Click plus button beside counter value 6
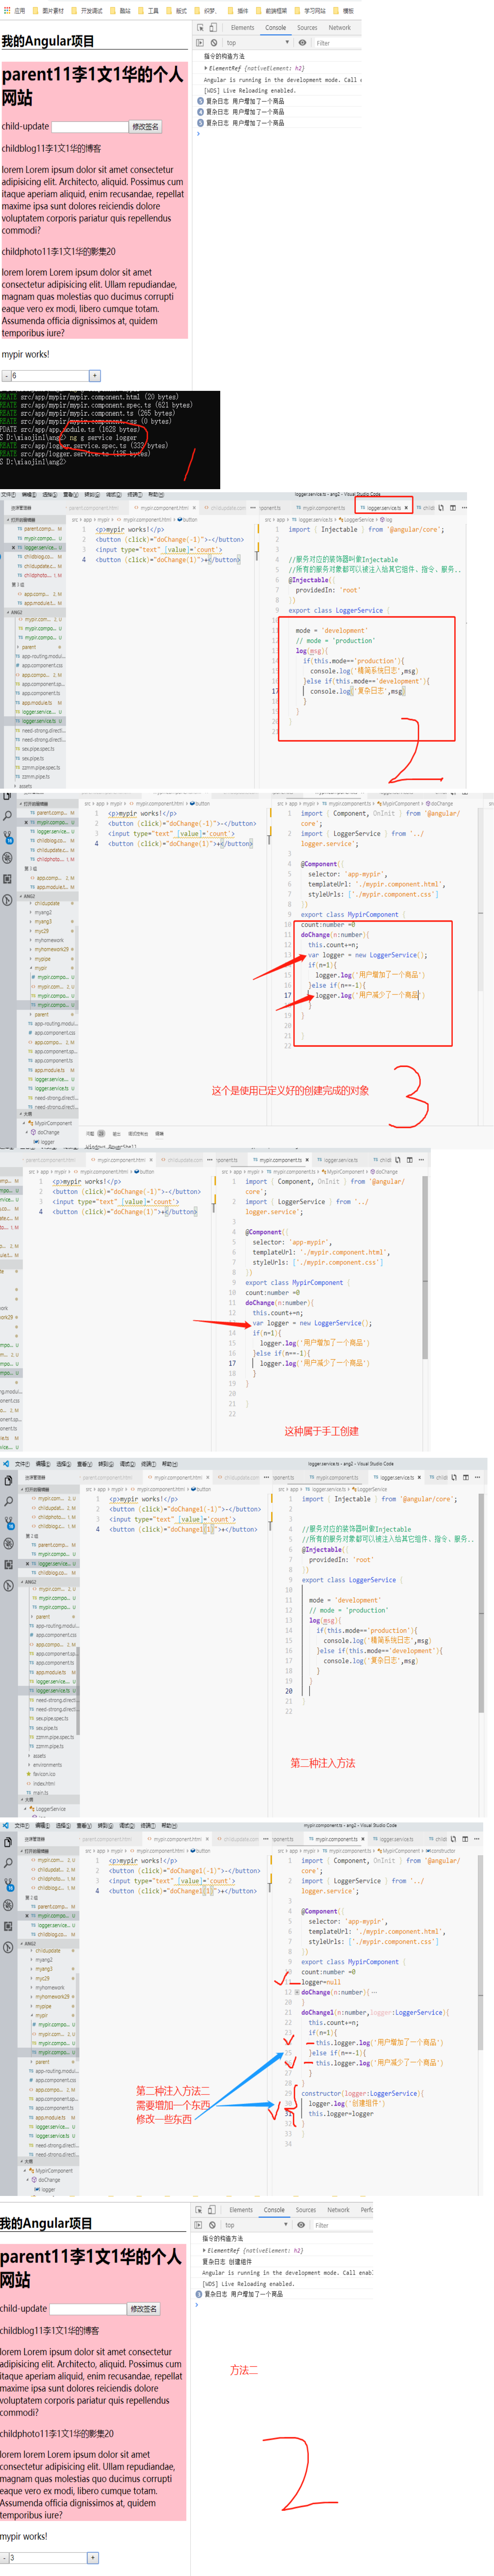The width and height of the screenshot is (494, 2576). point(95,376)
